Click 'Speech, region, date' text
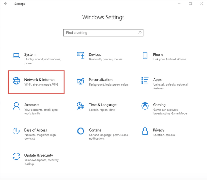The image size is (207, 180). (x=102, y=110)
